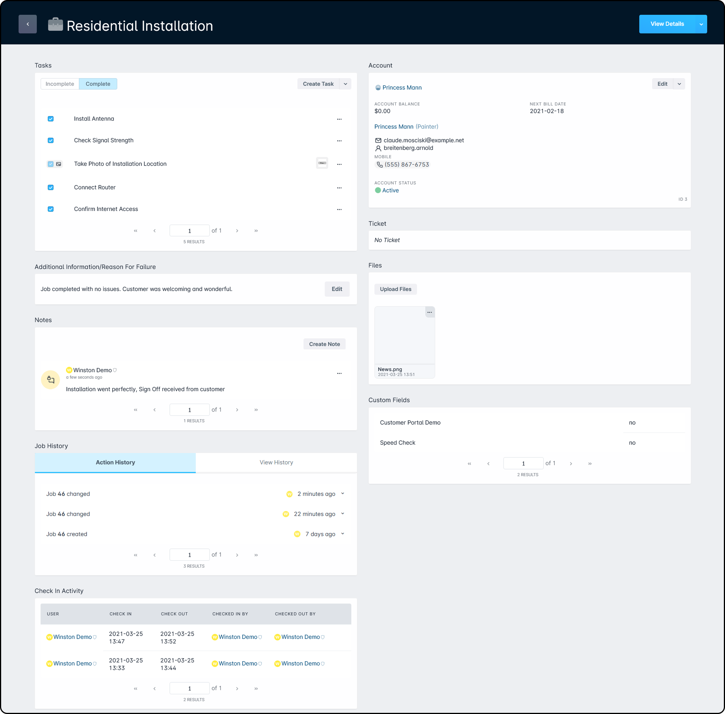Expand the 22 minutes ago history entry

[x=343, y=514]
